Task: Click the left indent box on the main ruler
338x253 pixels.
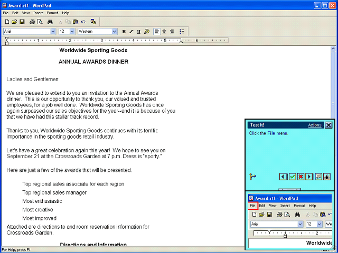Action: pyautogui.click(x=7, y=44)
